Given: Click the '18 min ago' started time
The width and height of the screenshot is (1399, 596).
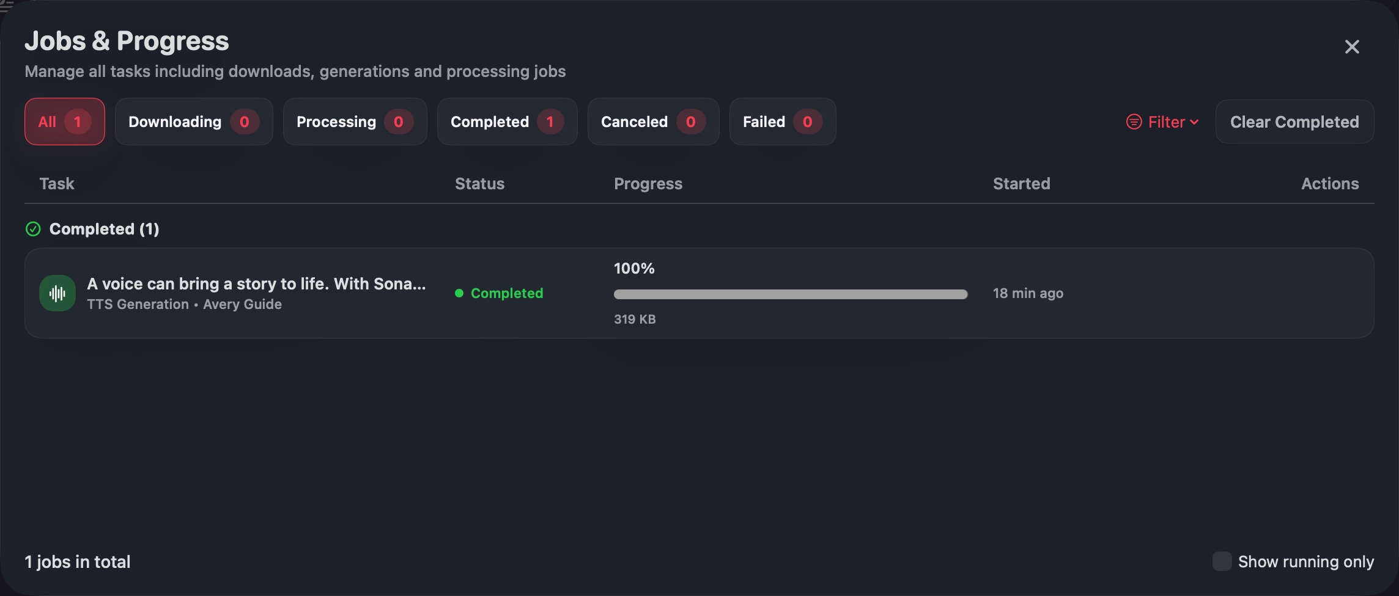Looking at the screenshot, I should [x=1028, y=293].
